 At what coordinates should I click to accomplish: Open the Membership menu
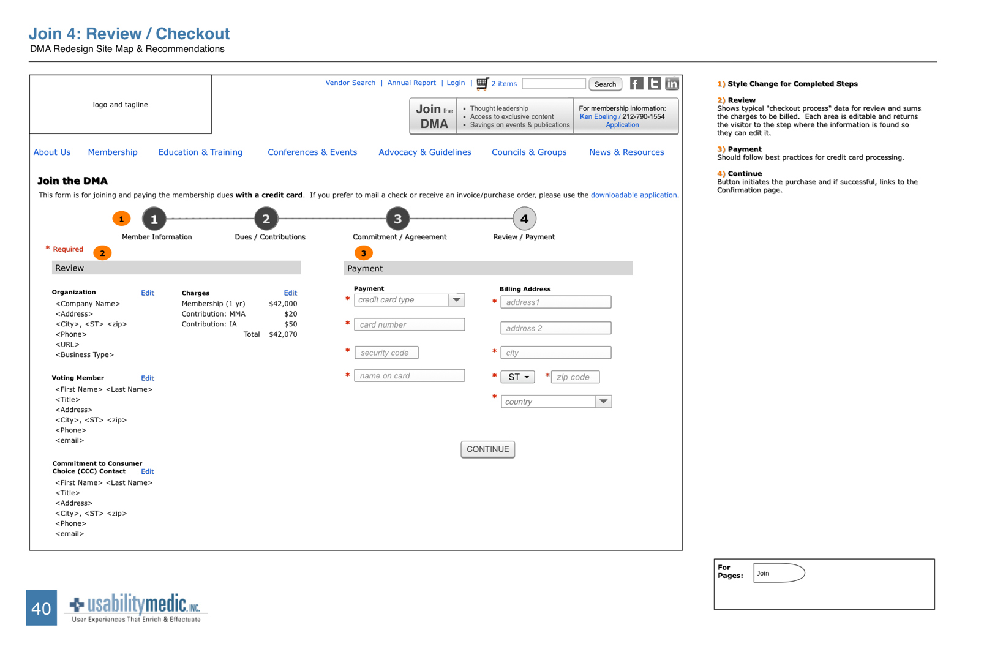coord(113,152)
